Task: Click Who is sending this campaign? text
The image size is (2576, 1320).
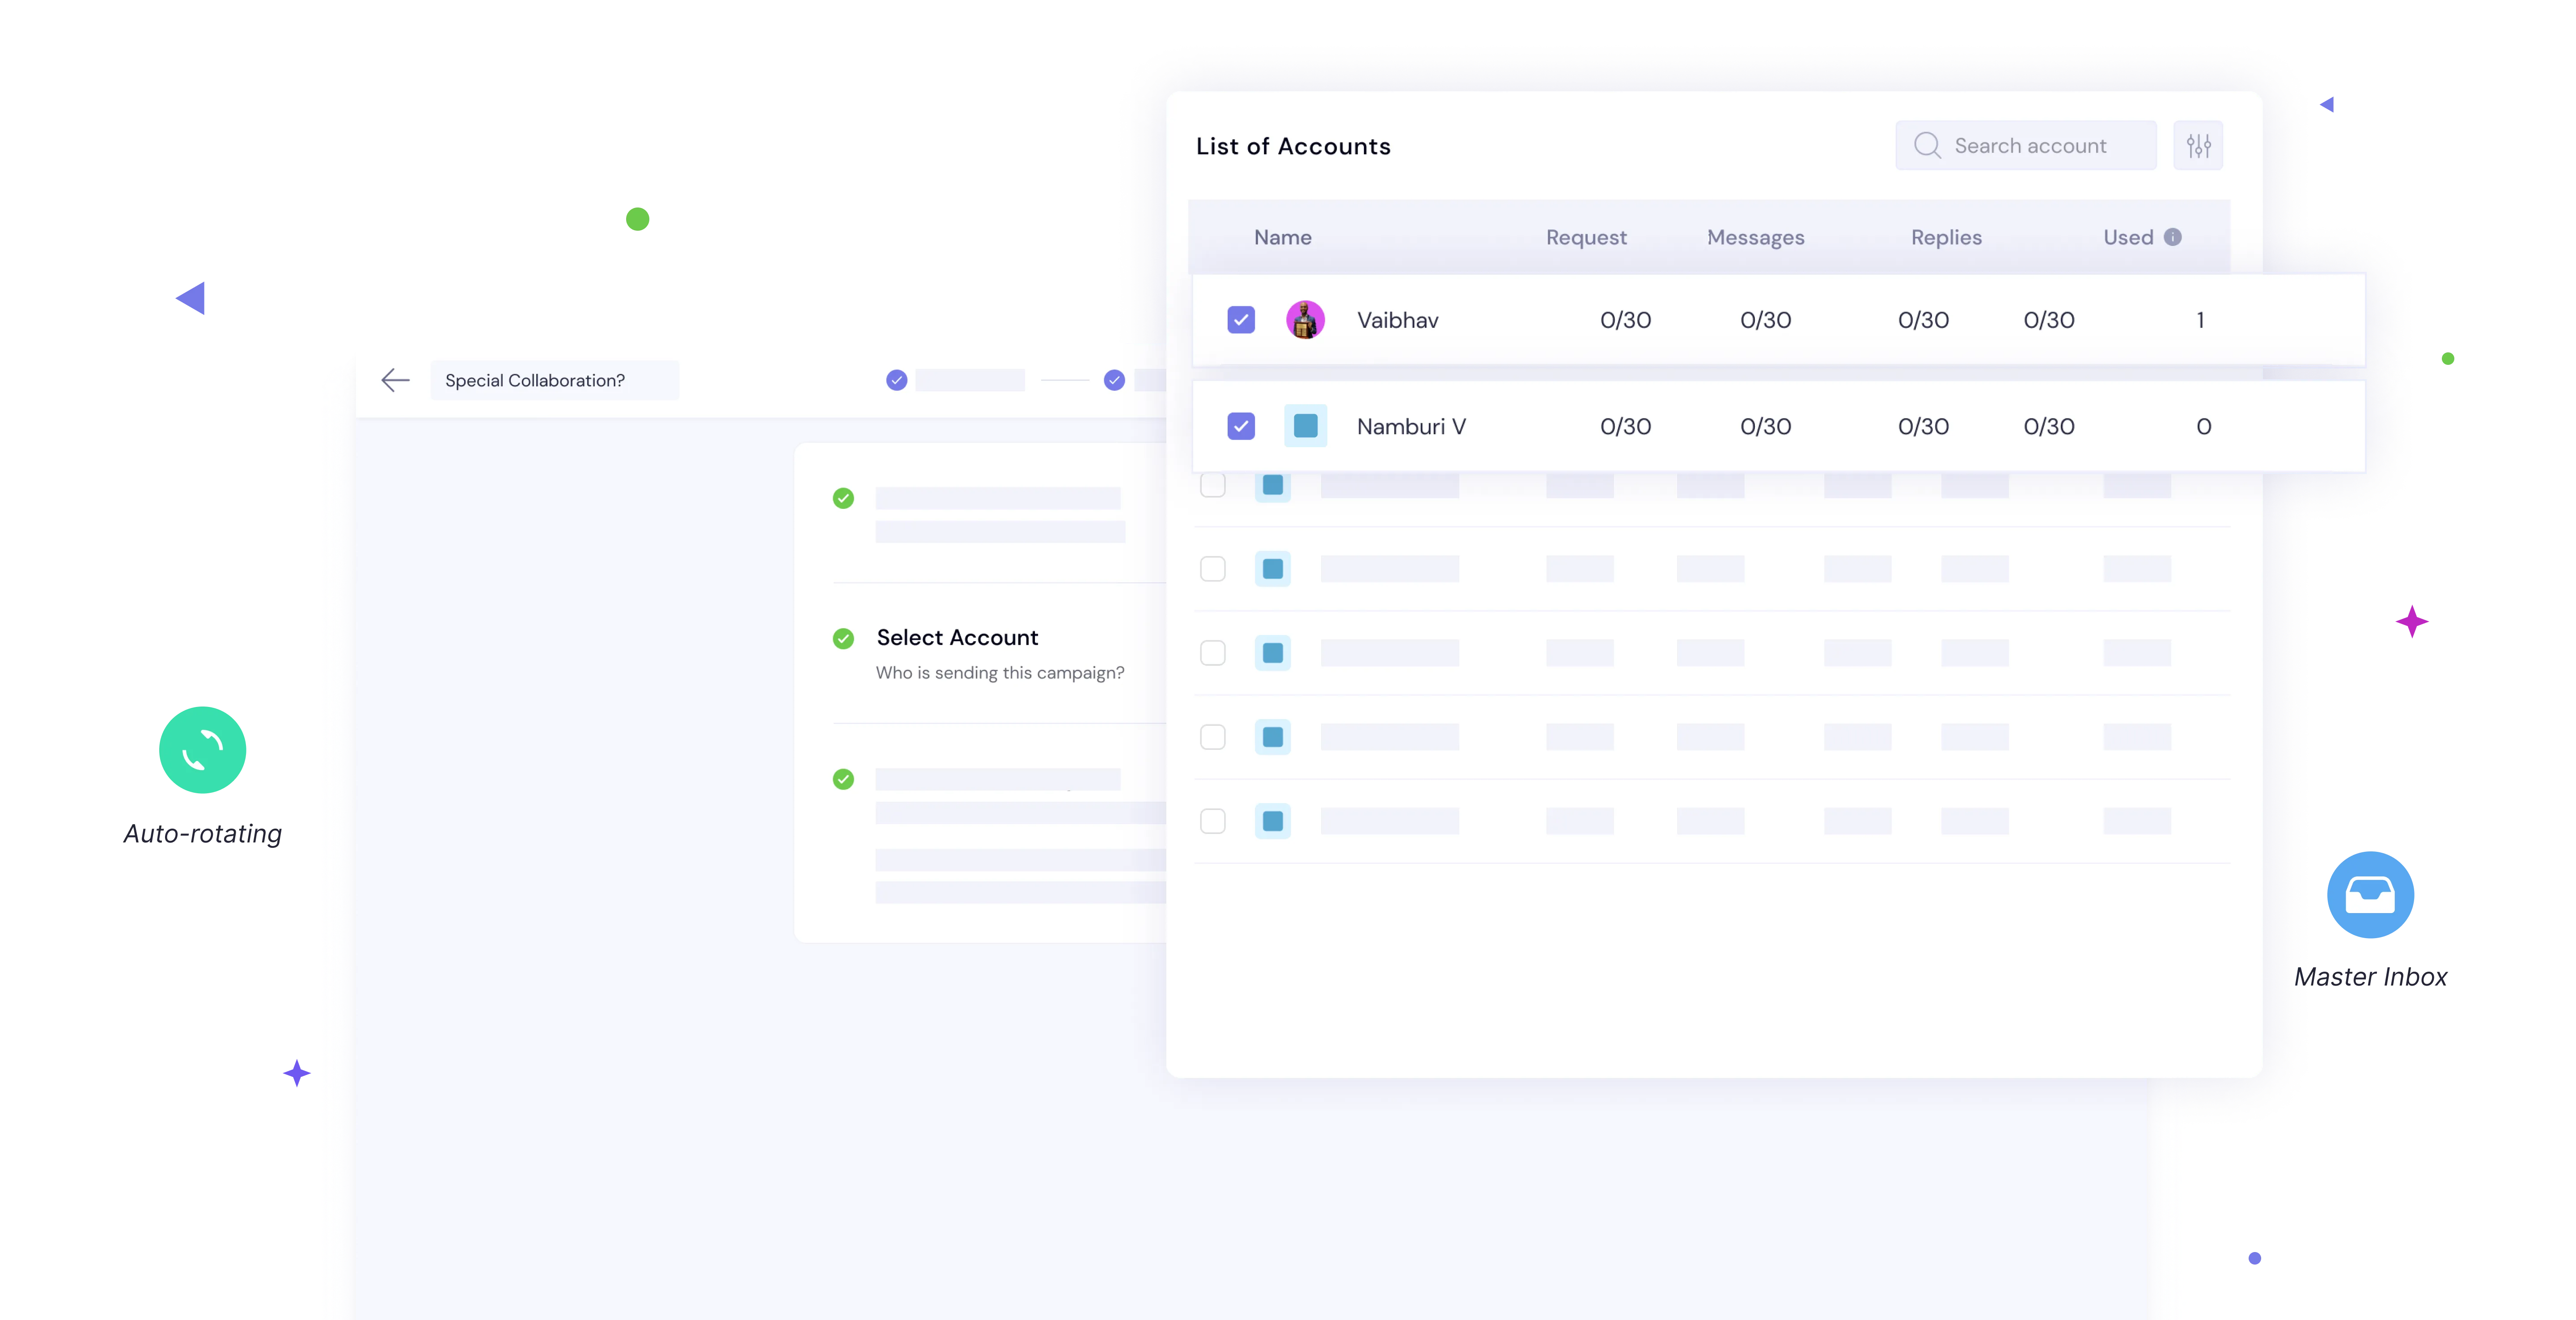Action: 1000,673
